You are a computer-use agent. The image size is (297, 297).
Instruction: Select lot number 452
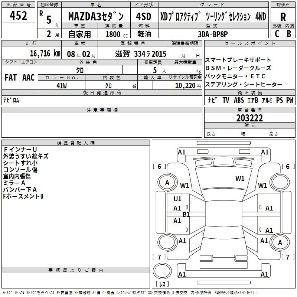click(19, 16)
